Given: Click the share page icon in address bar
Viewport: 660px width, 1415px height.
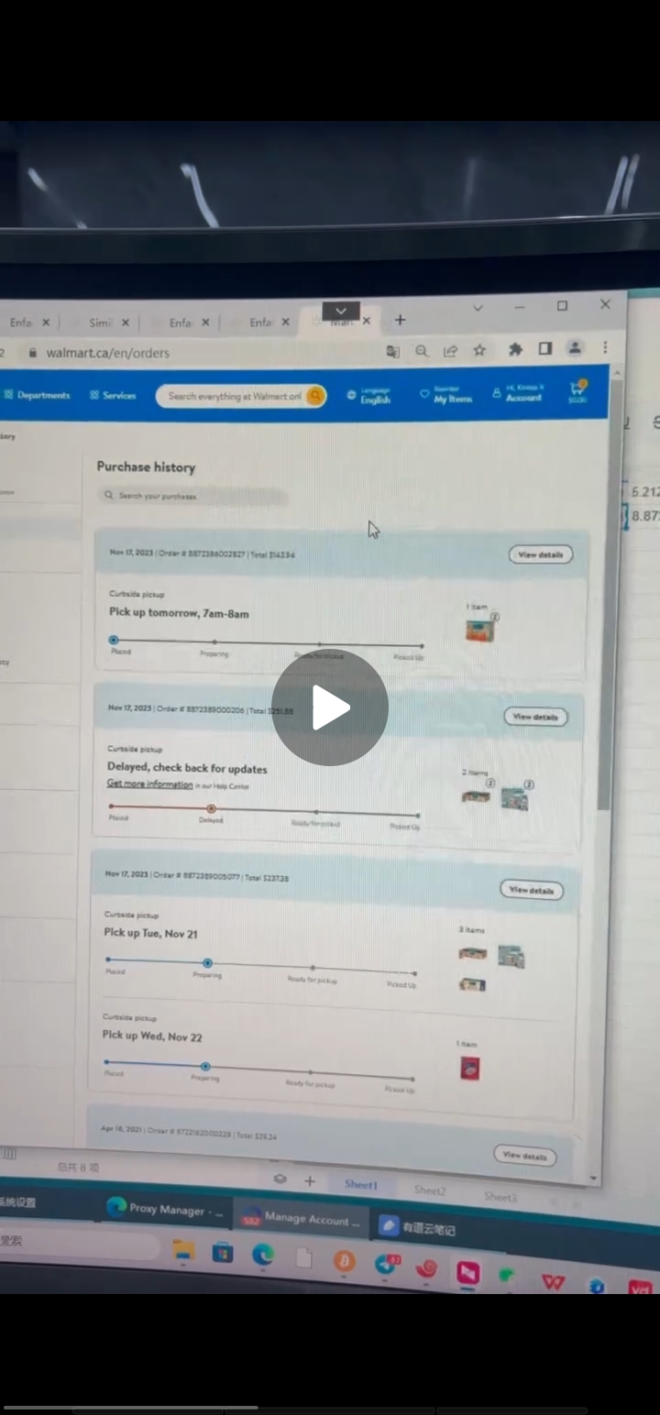Looking at the screenshot, I should pyautogui.click(x=450, y=351).
